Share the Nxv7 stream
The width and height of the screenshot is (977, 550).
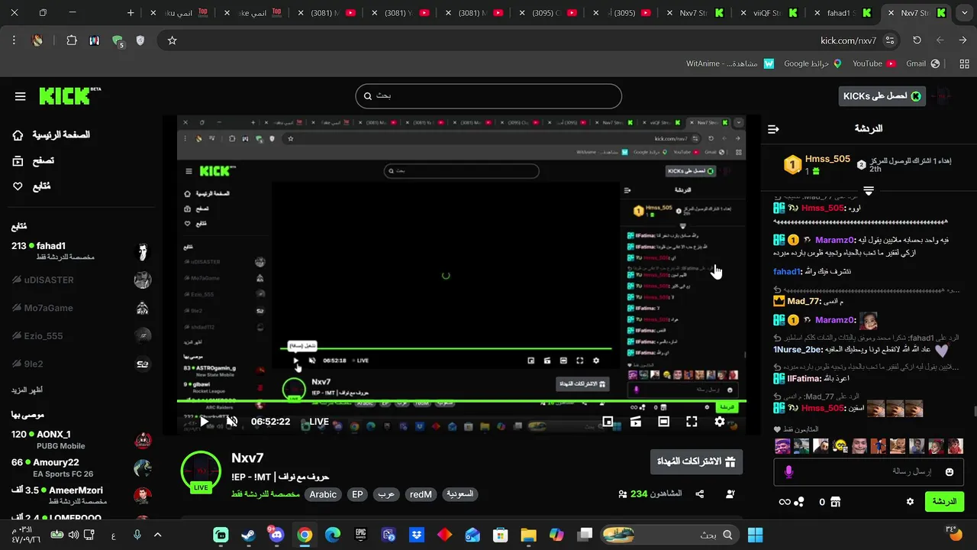[x=700, y=494]
